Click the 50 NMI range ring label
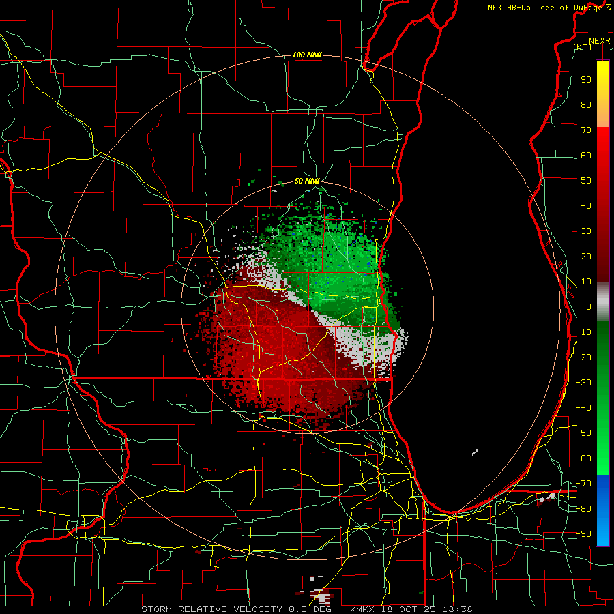 coord(307,181)
